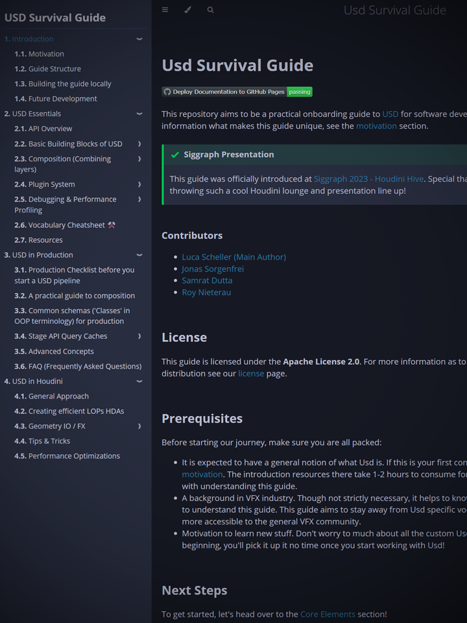Click the Next Steps heading
The image size is (467, 623).
click(195, 591)
